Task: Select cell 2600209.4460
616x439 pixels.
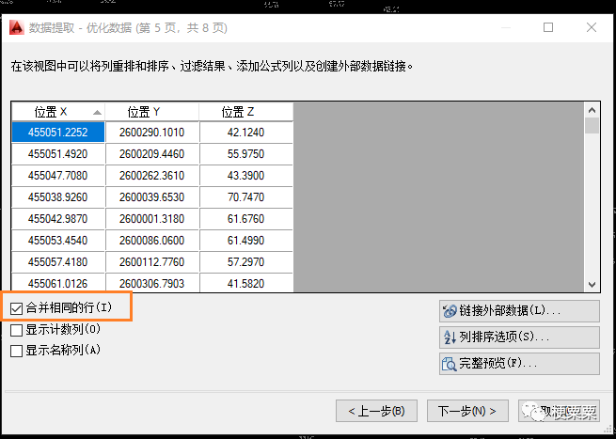Action: pos(152,154)
